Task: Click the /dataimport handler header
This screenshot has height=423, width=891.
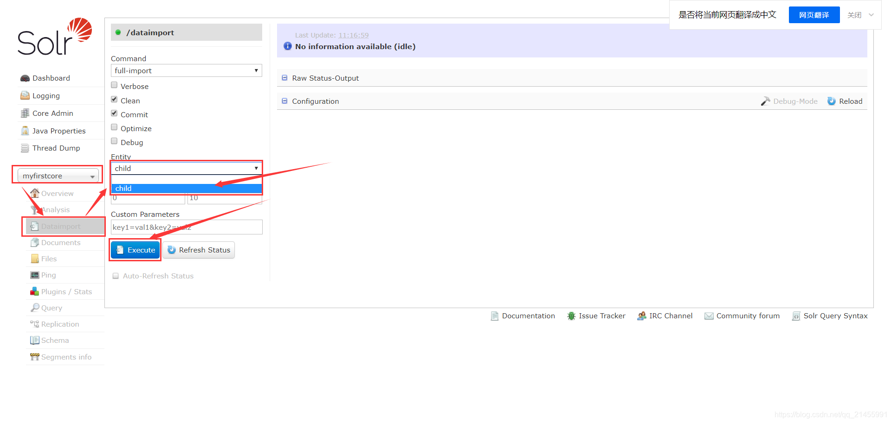Action: 187,32
